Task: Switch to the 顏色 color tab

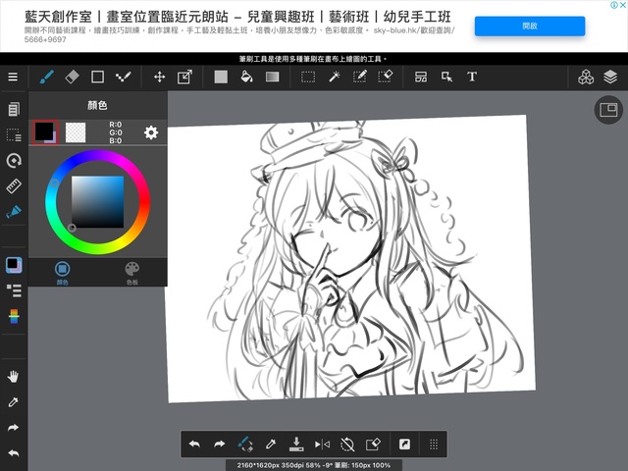Action: 62,272
